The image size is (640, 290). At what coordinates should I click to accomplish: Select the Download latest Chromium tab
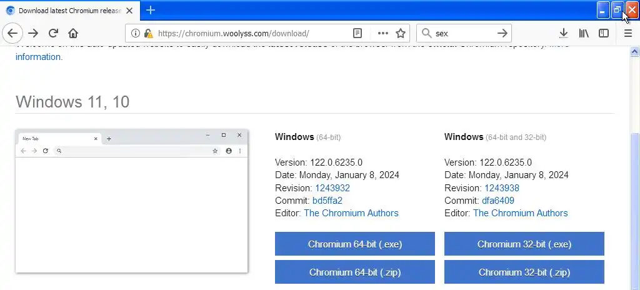coord(70,11)
